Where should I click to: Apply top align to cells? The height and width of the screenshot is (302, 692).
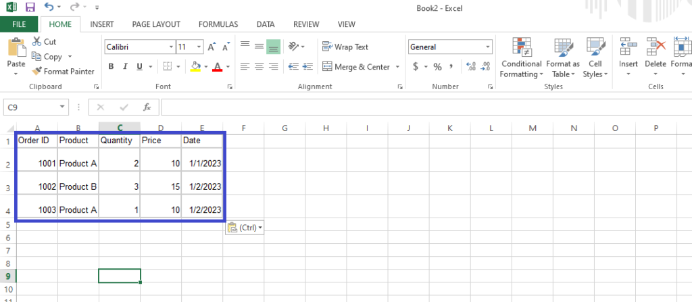[245, 45]
